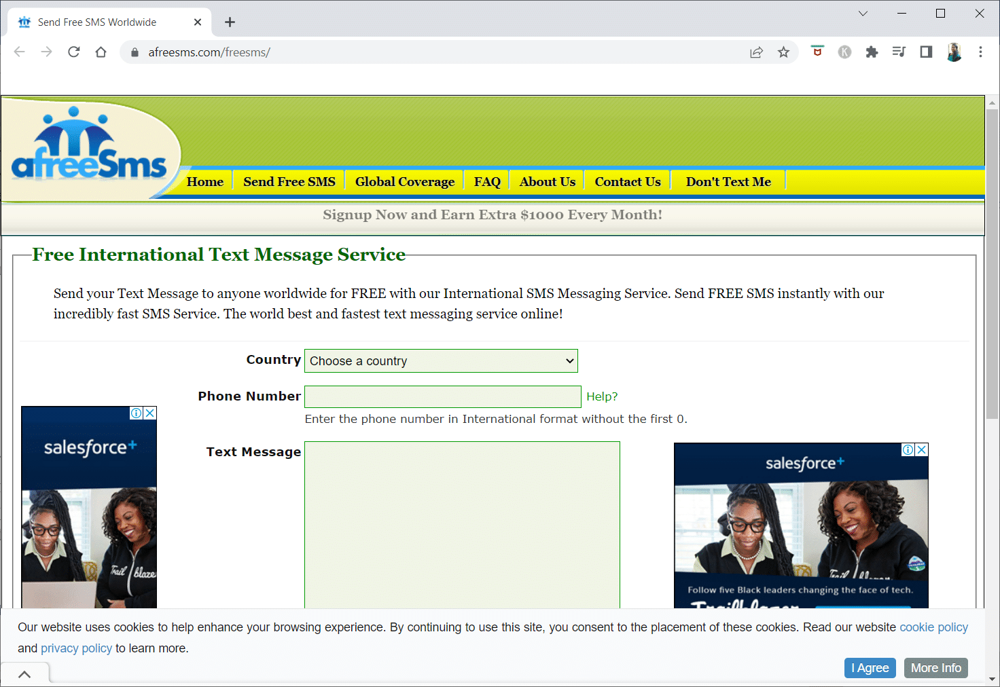Image resolution: width=1000 pixels, height=687 pixels.
Task: Open the Chrome profile avatar
Action: pos(954,52)
